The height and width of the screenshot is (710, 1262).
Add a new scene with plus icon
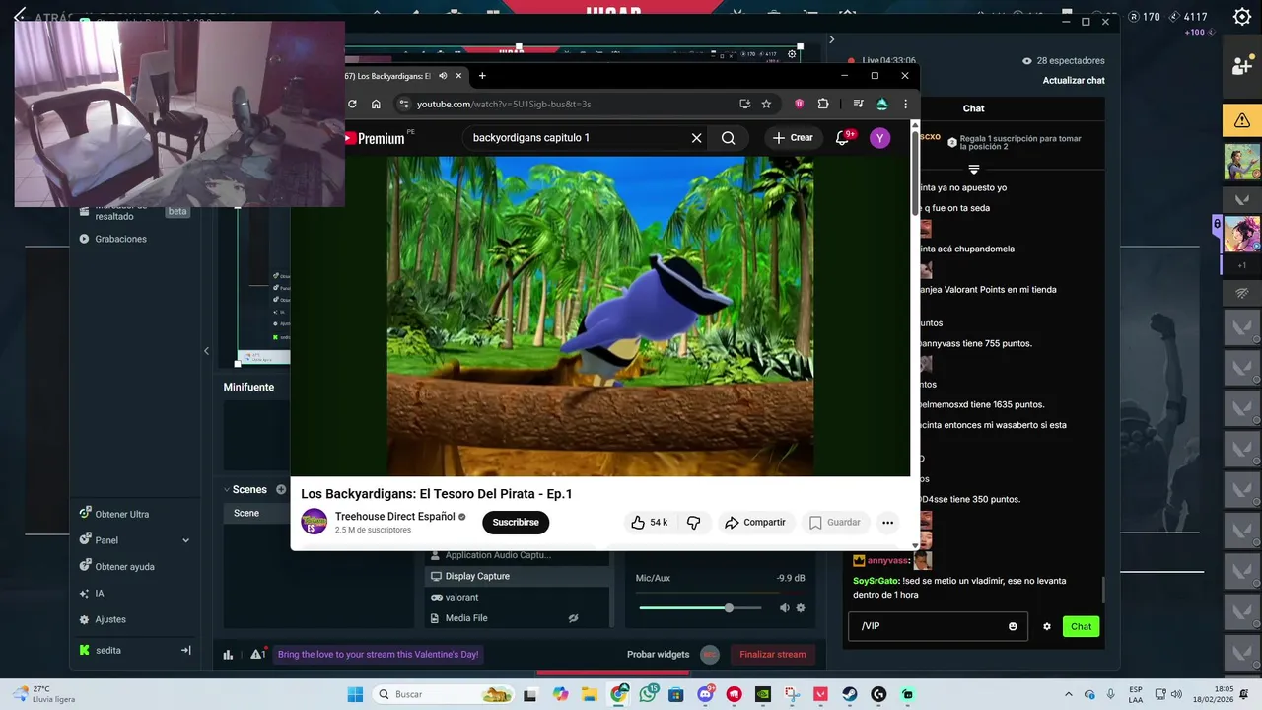tap(281, 490)
